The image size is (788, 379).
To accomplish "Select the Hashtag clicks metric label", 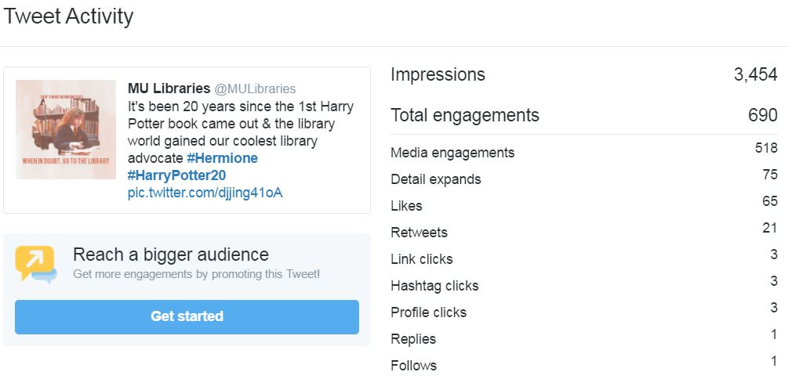I will click(x=434, y=286).
